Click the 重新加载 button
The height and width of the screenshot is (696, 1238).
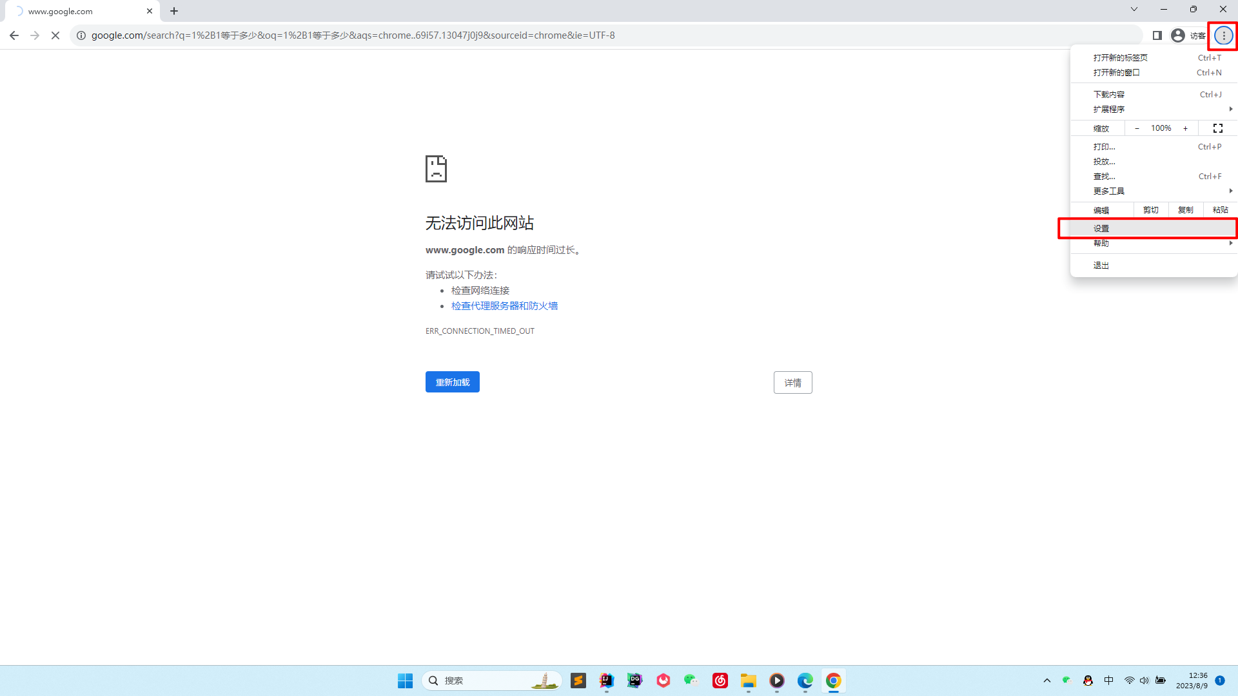[x=453, y=382]
